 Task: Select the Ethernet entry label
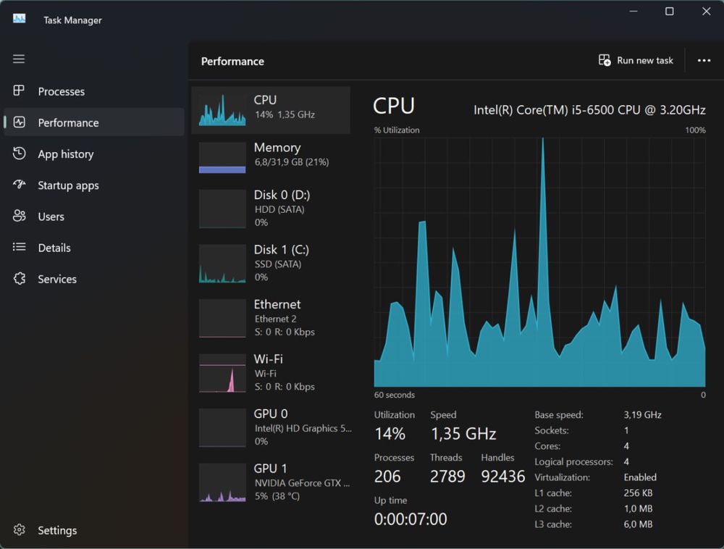(277, 304)
